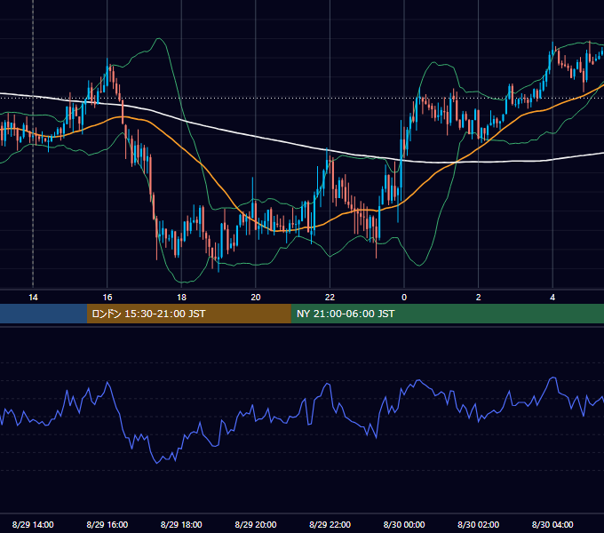Click the 8/29 20:00 date label

pyautogui.click(x=256, y=524)
